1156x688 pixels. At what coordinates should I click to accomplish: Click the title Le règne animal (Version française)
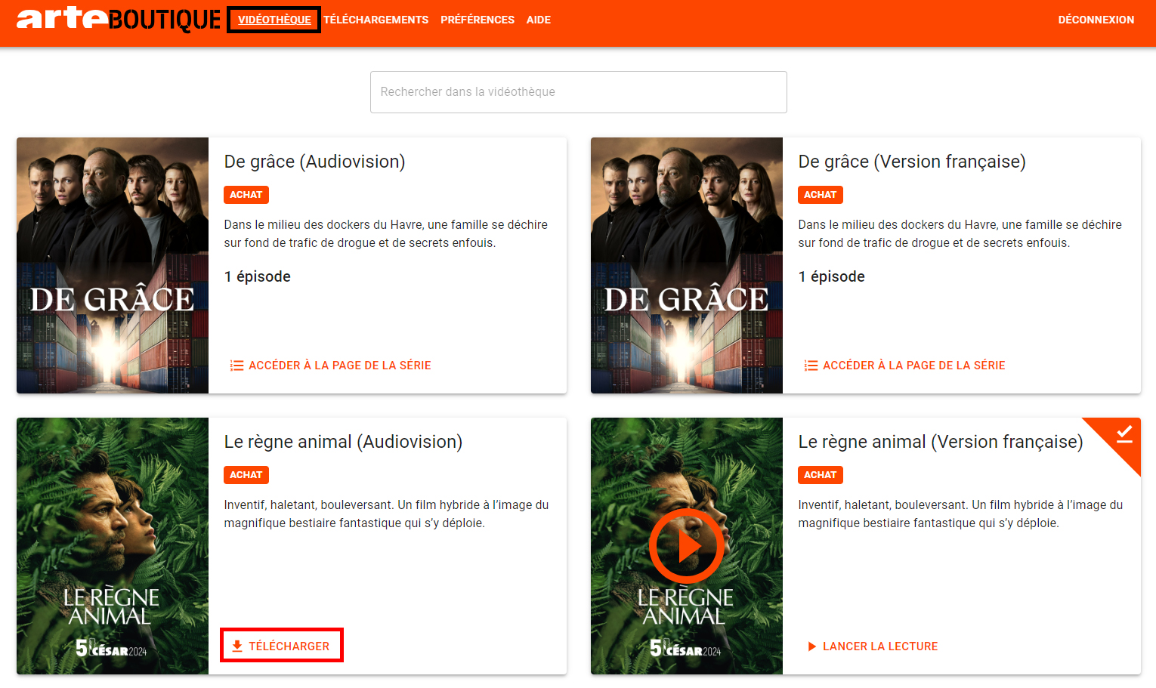[x=941, y=442]
